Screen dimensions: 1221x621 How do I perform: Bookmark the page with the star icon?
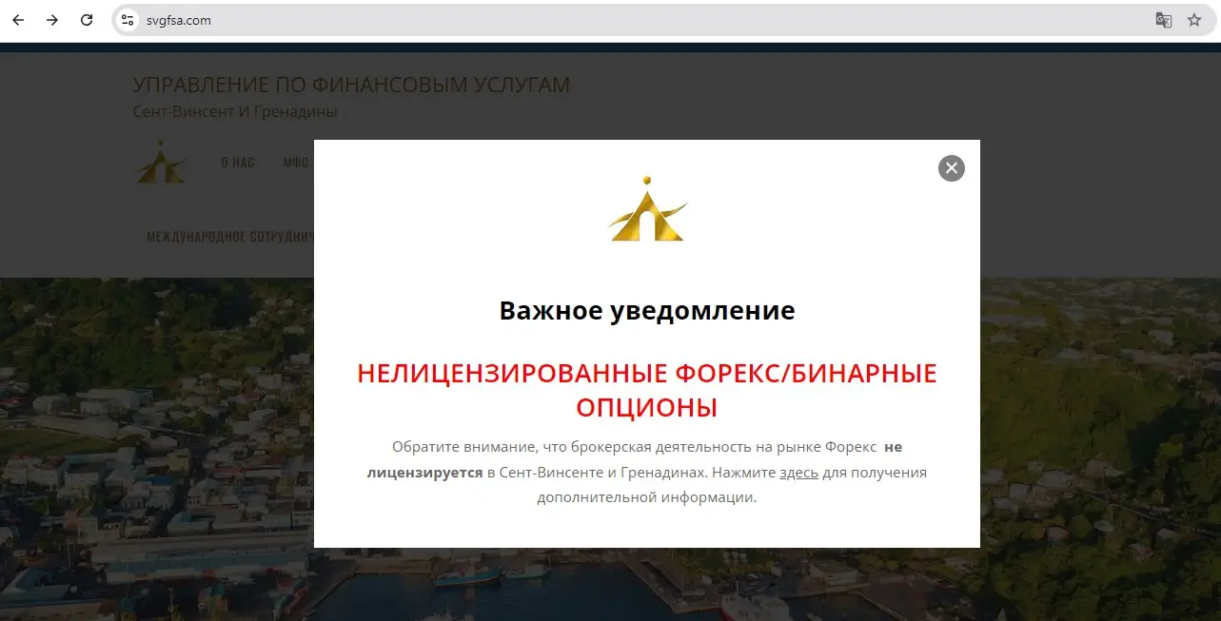point(1194,19)
